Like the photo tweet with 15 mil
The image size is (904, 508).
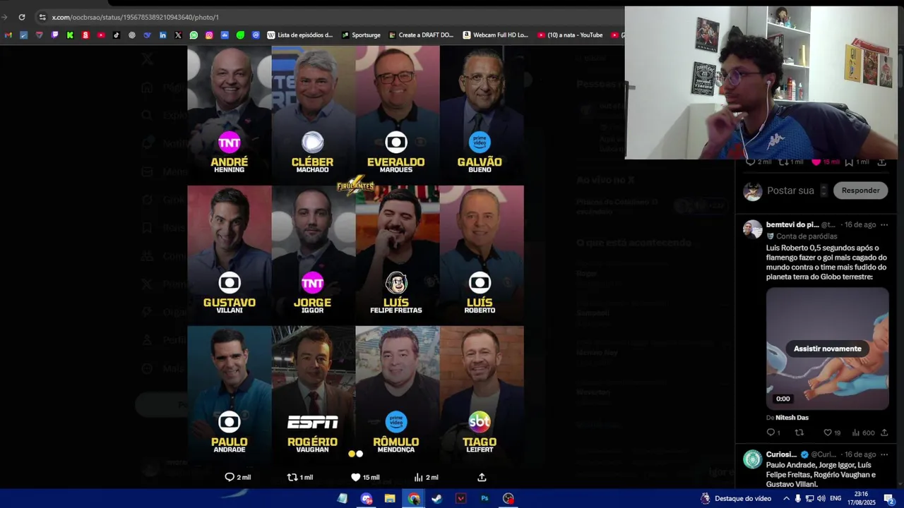(x=365, y=477)
